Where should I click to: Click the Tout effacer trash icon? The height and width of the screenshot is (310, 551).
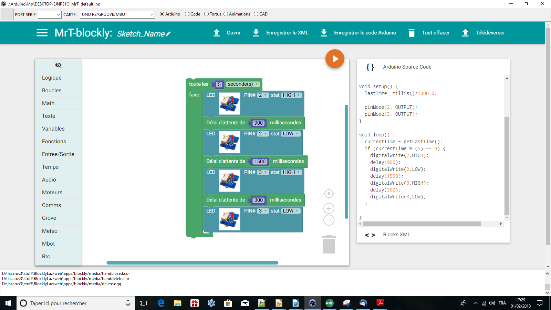click(x=412, y=33)
